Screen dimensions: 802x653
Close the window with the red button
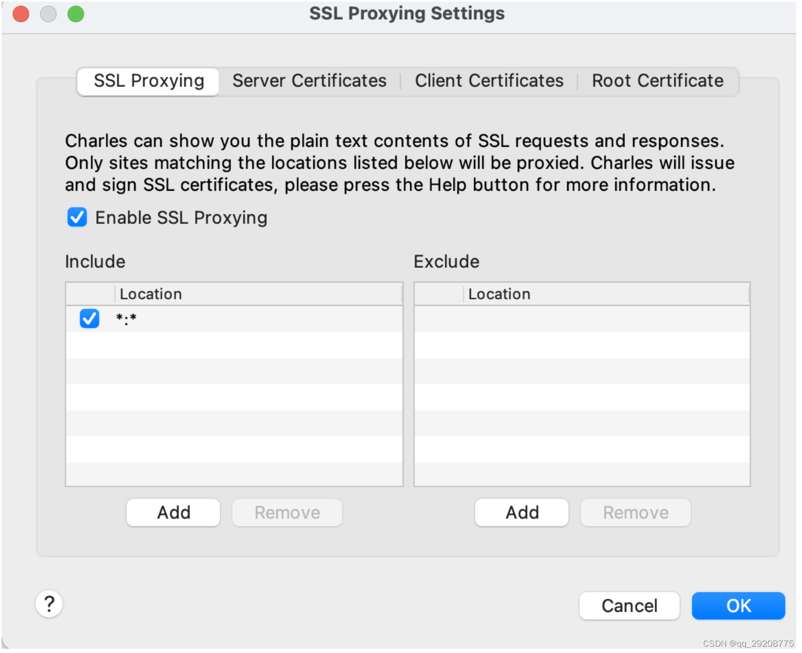click(x=21, y=14)
